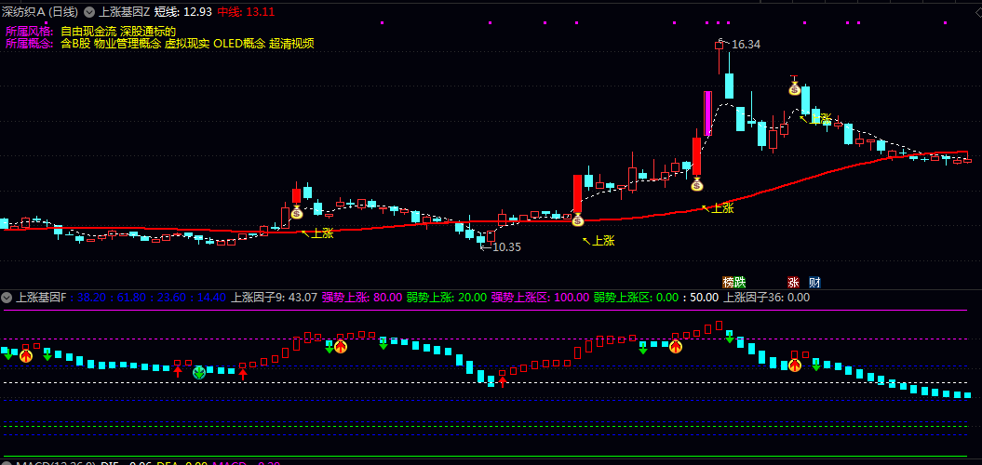Click the 含B股 concept tag
The height and width of the screenshot is (465, 982).
pyautogui.click(x=75, y=44)
